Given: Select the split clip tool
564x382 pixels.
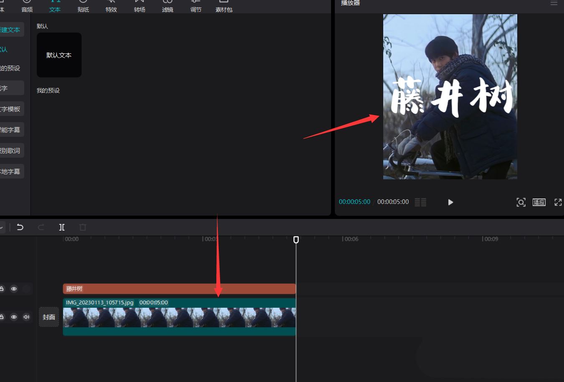Looking at the screenshot, I should [62, 227].
